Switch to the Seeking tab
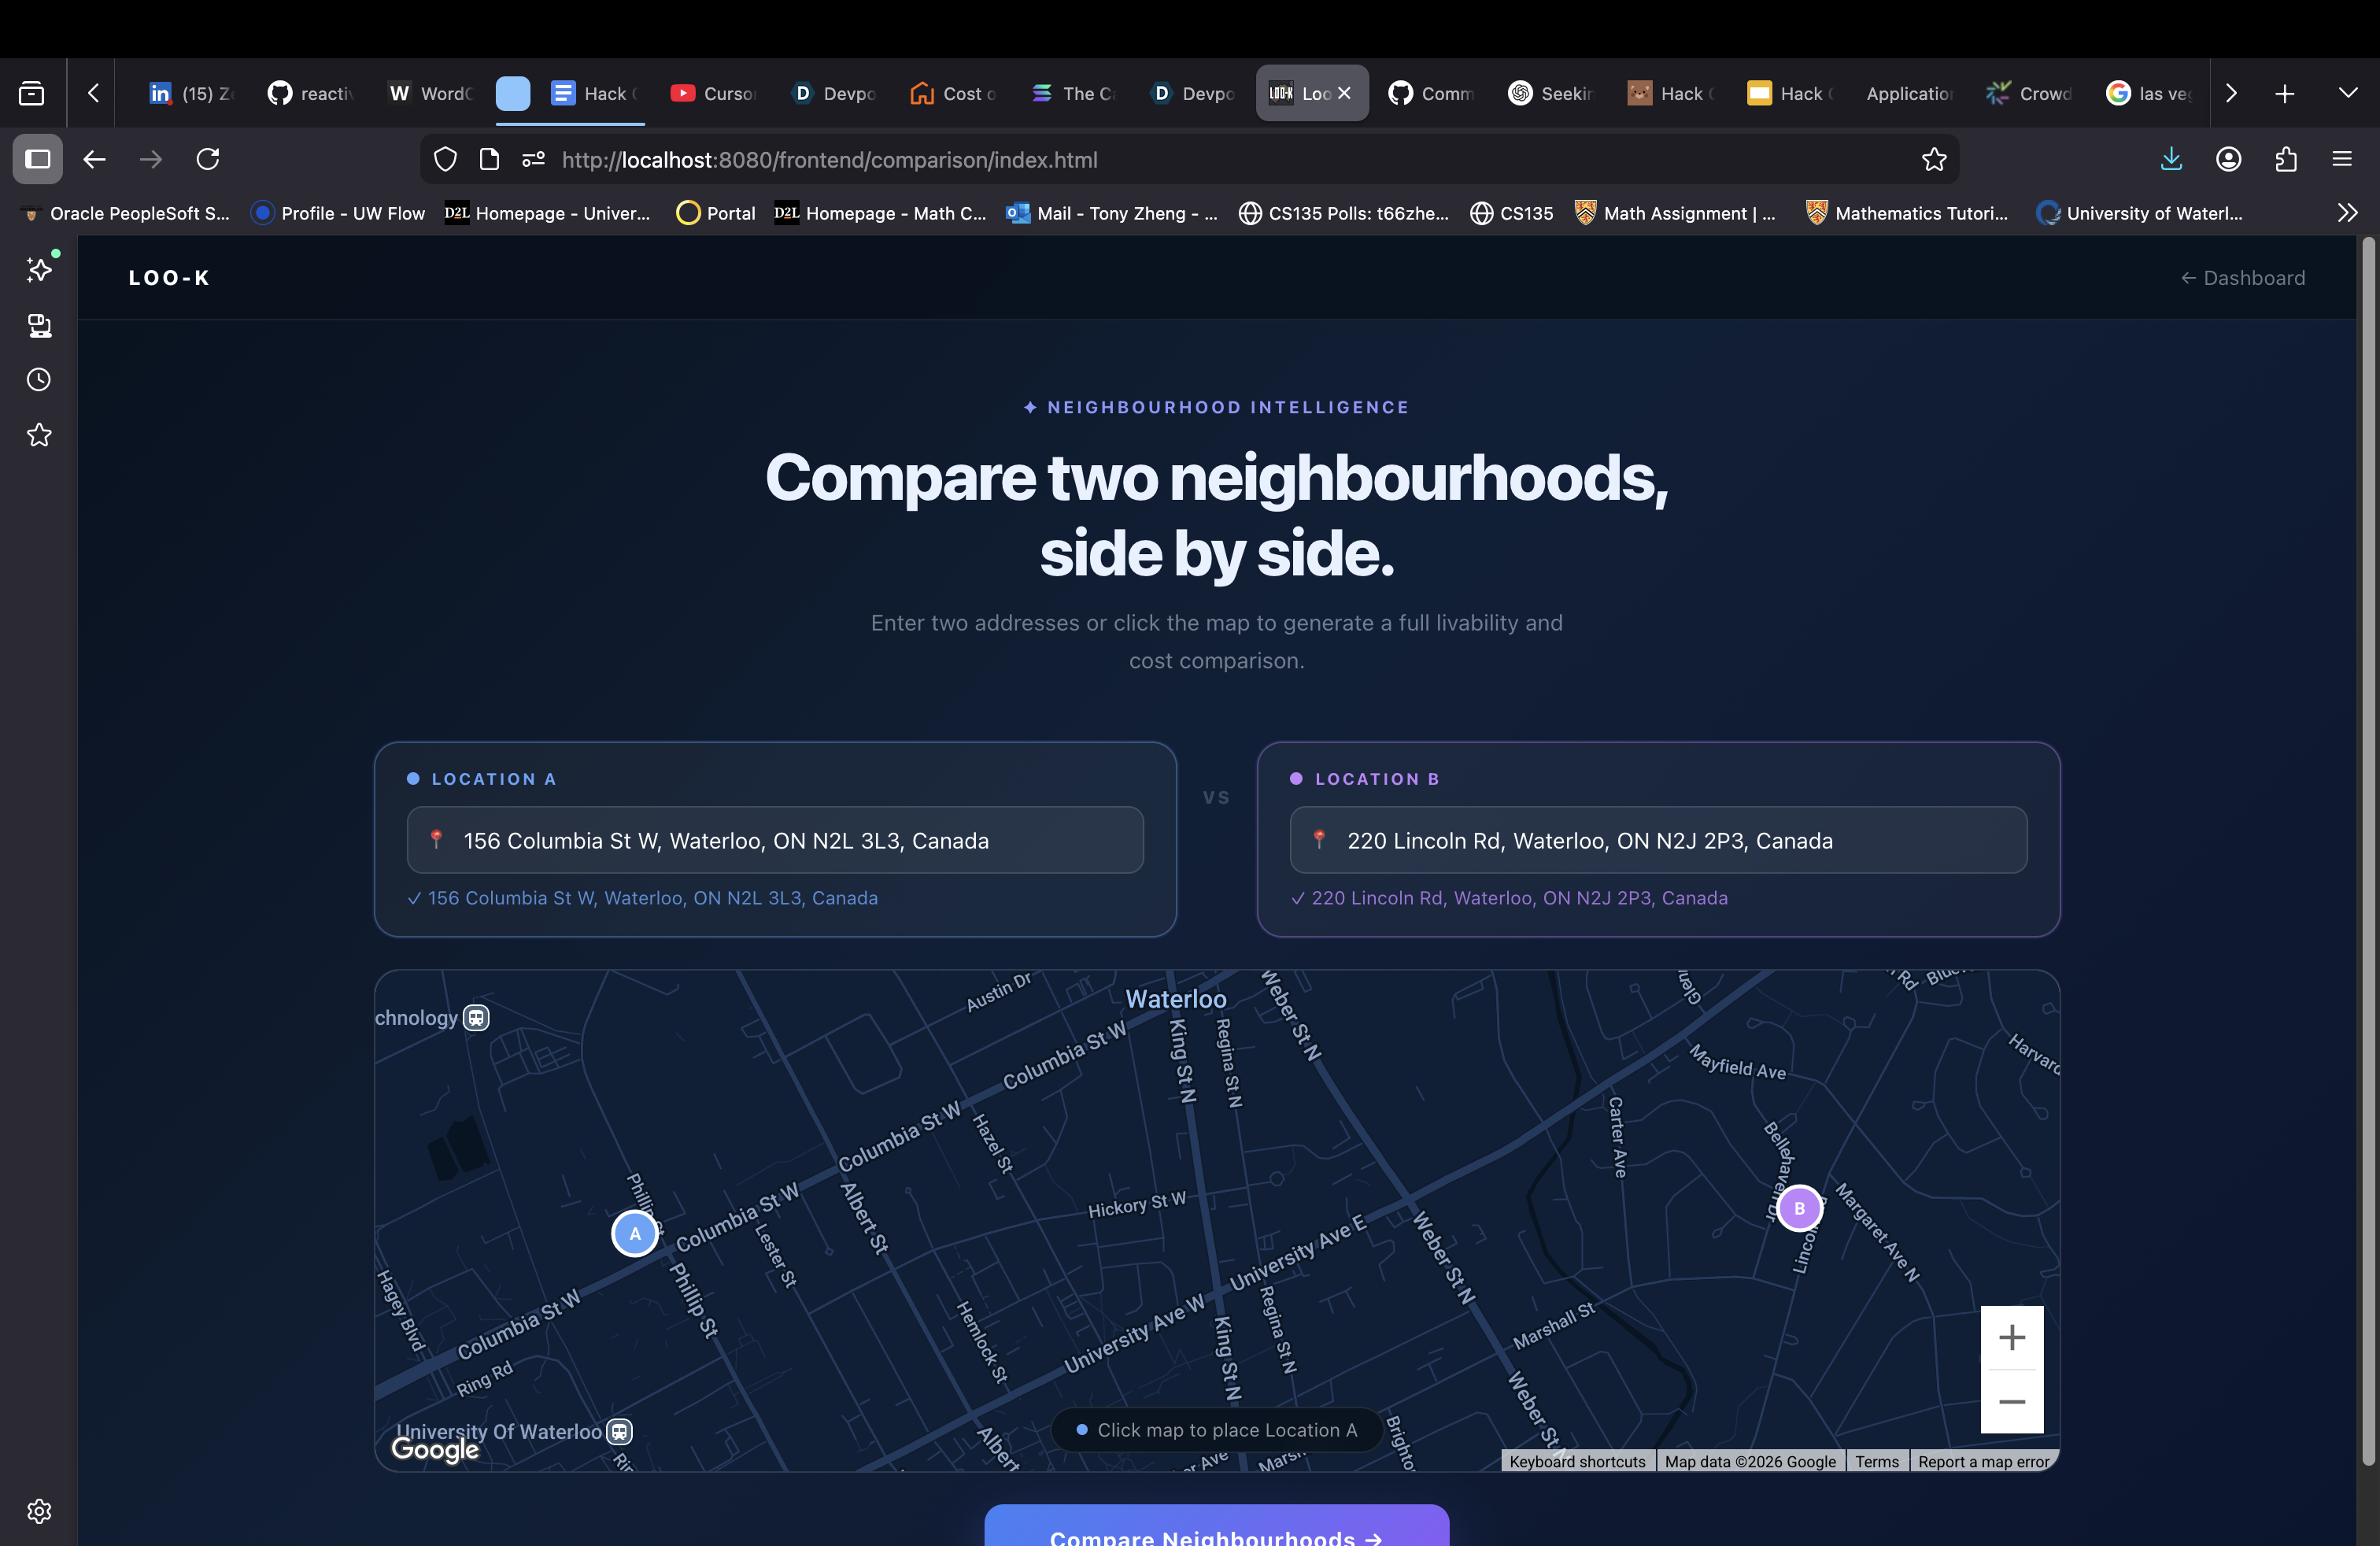Image resolution: width=2380 pixels, height=1546 pixels. pos(1552,93)
